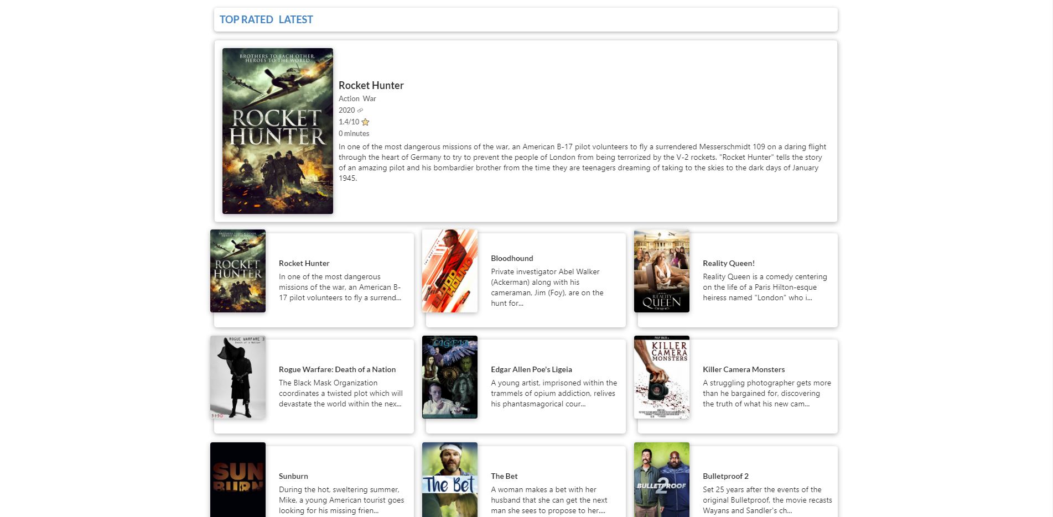The width and height of the screenshot is (1053, 517).
Task: Open the Sunburn poster thumbnail
Action: [x=238, y=480]
